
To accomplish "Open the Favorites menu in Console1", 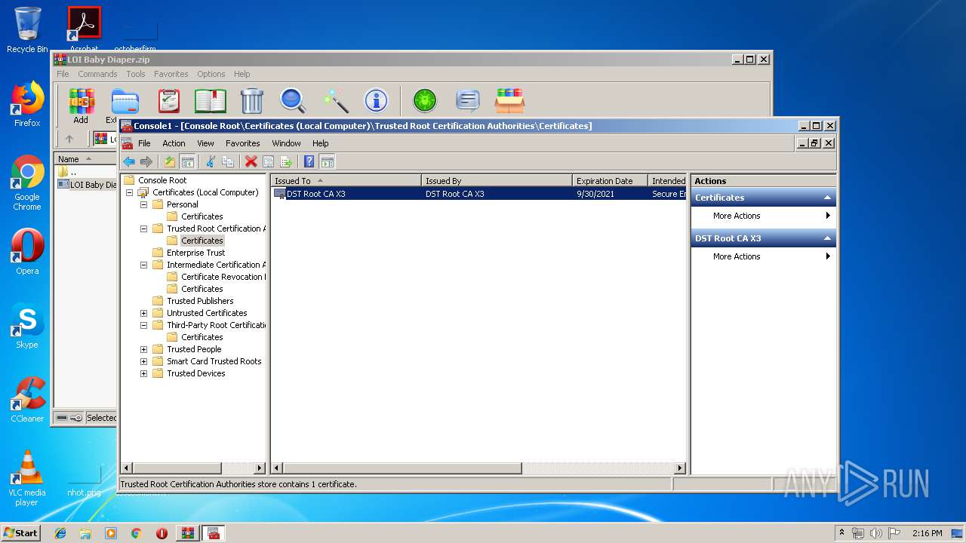I will click(242, 143).
